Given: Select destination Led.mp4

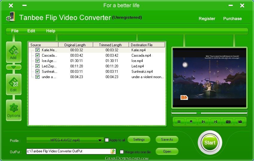Looking at the screenshot, I should click(137, 66).
